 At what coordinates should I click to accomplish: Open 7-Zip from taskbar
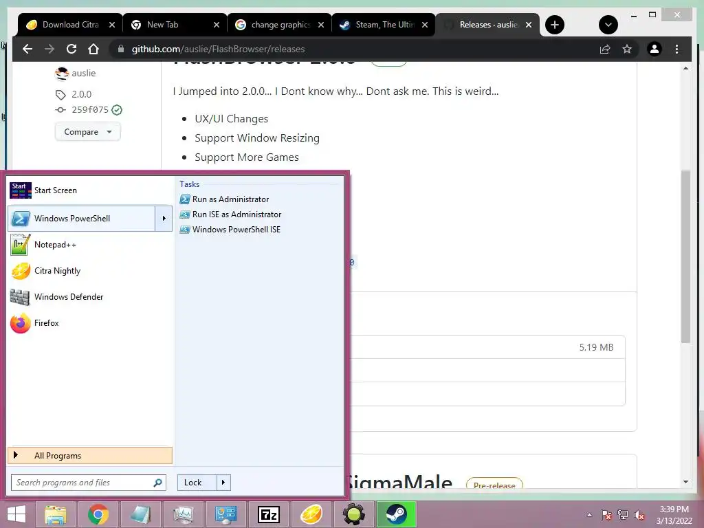(x=269, y=514)
